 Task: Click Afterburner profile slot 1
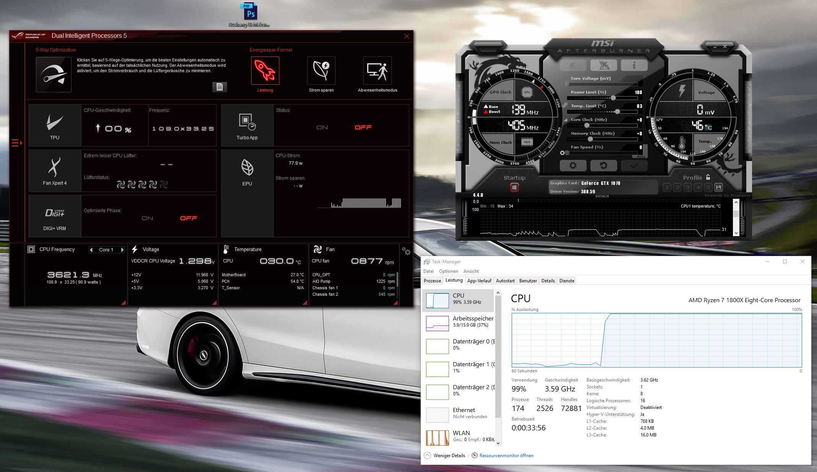(667, 187)
